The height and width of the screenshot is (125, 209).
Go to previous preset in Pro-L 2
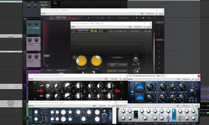109,18
